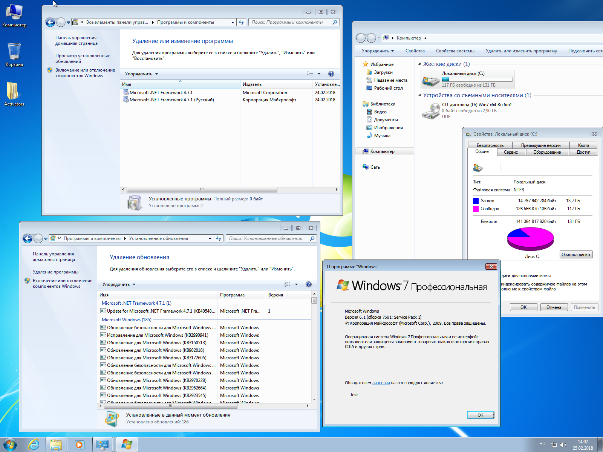The image size is (603, 452).
Task: Click network icon in system tray
Action: click(554, 445)
